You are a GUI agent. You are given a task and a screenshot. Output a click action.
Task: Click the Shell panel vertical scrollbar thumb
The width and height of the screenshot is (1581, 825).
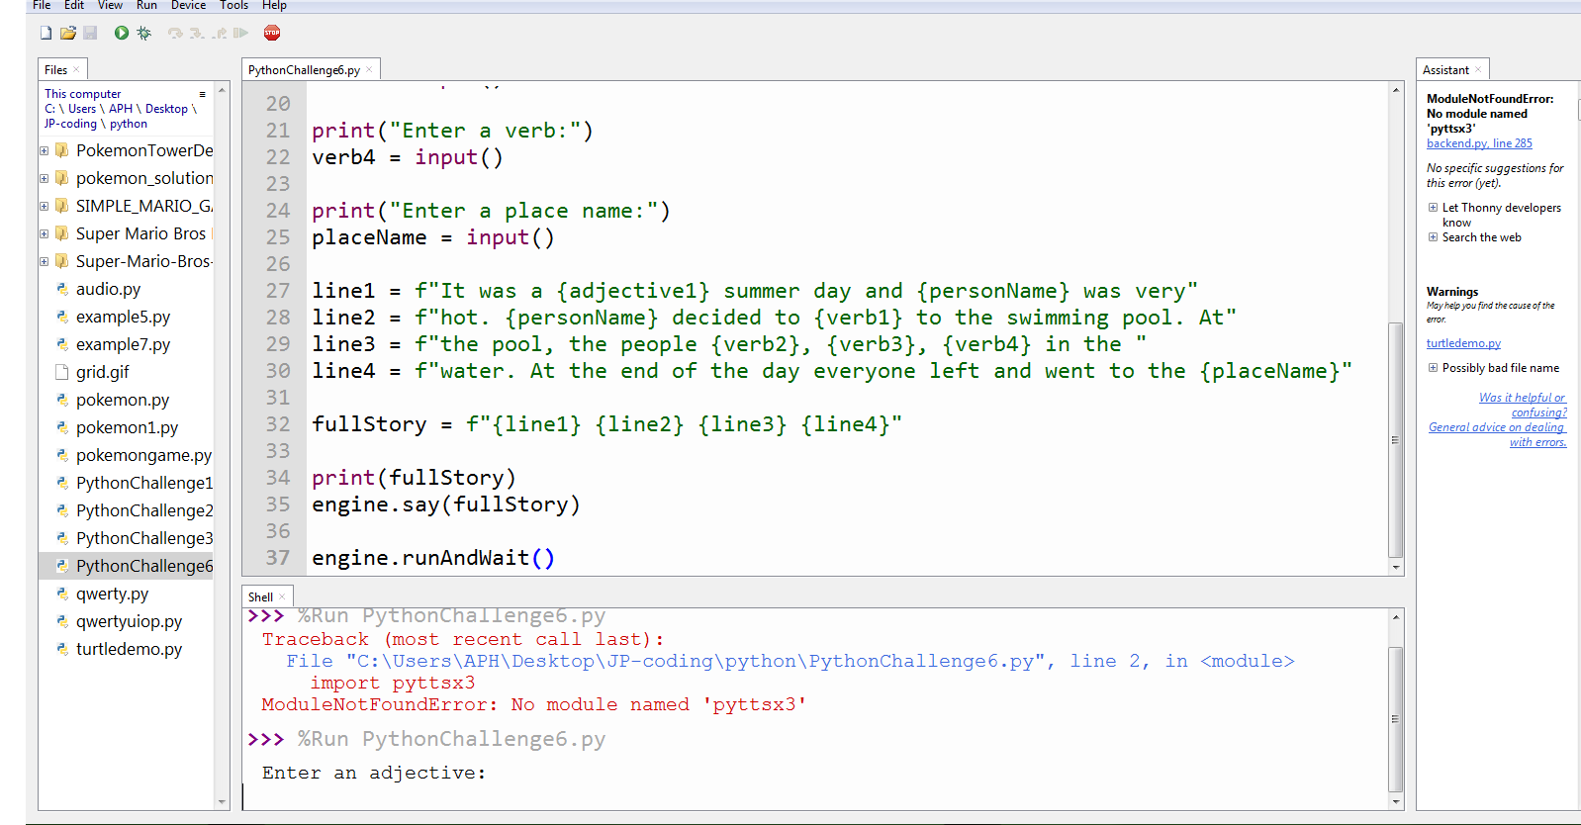[1396, 719]
